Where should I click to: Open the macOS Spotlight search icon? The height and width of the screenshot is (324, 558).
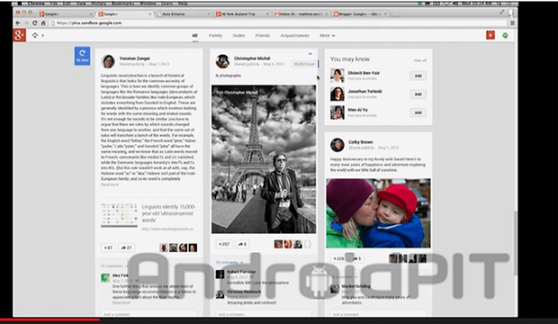[499, 4]
